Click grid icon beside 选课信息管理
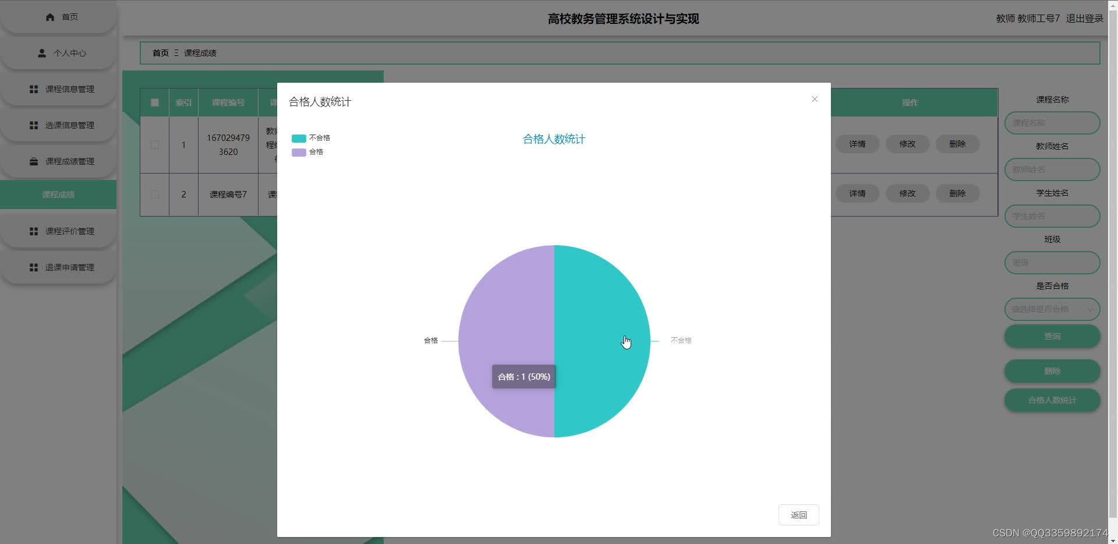 tap(34, 125)
